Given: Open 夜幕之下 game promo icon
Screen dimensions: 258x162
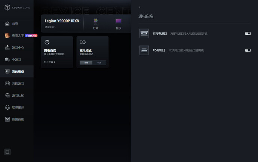Looking at the screenshot, I should pyautogui.click(x=7, y=35).
